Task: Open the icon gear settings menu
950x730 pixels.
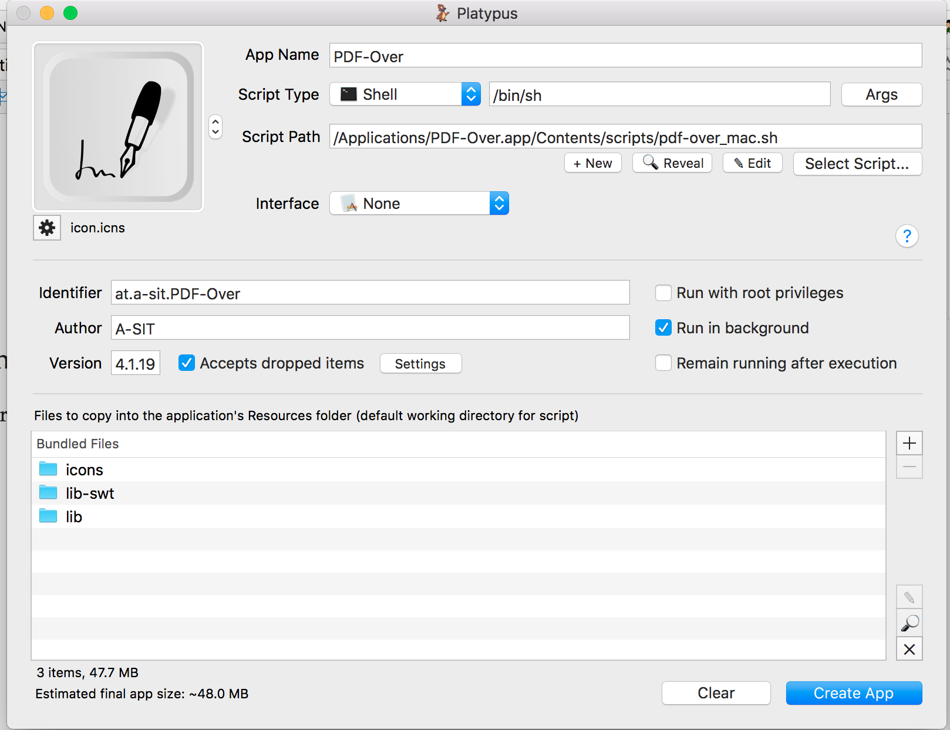Action: point(47,228)
